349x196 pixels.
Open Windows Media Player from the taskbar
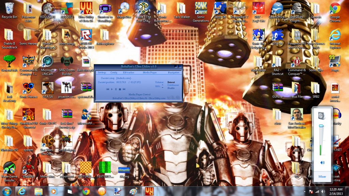54,191
